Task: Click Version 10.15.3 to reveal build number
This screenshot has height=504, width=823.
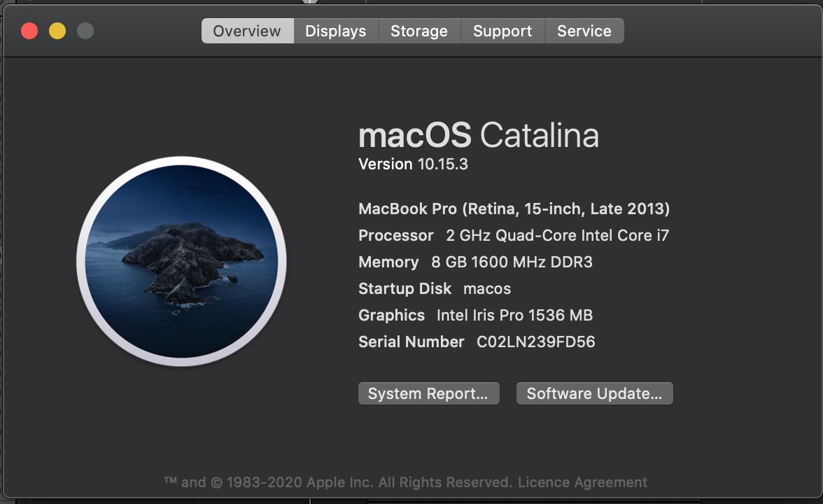Action: 413,164
